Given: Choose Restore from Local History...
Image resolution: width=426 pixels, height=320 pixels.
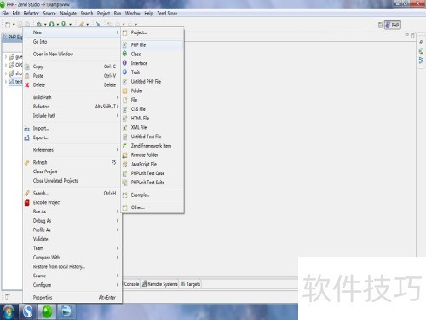Looking at the screenshot, I should pos(59,266).
